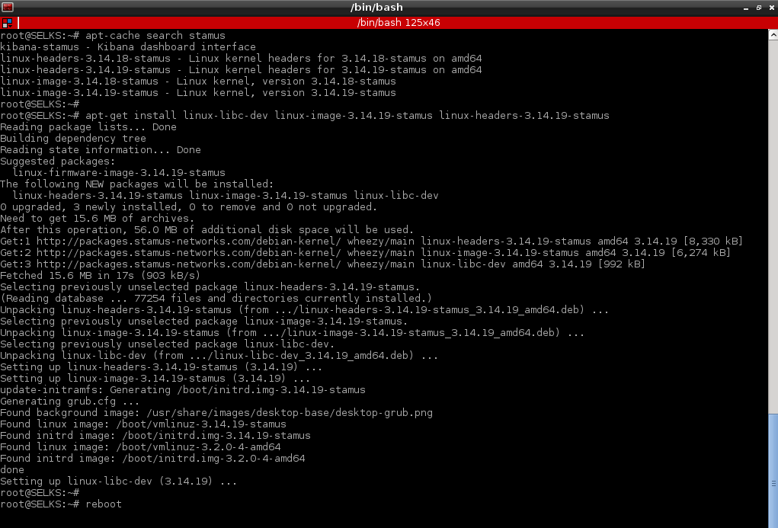
Task: Click the 'Found background image' desktop-grub.png line
Action: [x=216, y=412]
